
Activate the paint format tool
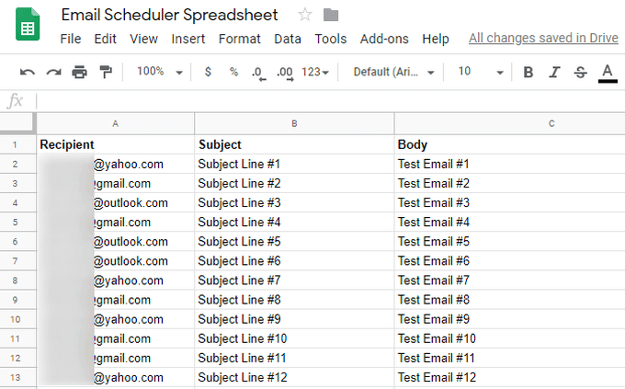click(106, 72)
